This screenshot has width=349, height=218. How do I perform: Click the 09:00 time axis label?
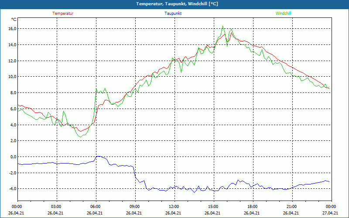tap(135, 207)
